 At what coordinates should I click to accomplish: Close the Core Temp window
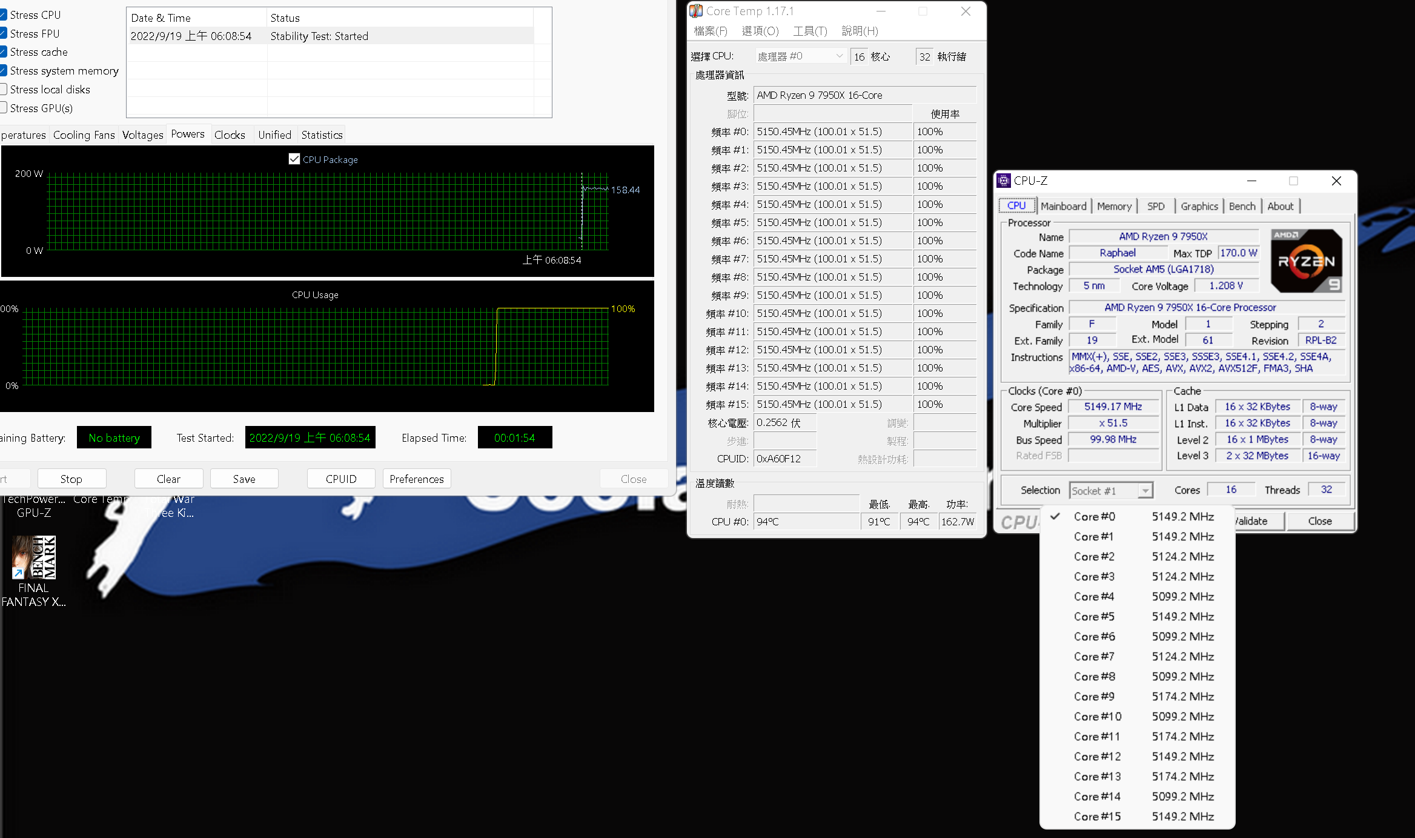966,11
